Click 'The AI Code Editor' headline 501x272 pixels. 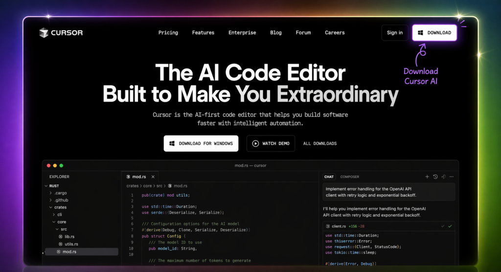[x=250, y=72]
